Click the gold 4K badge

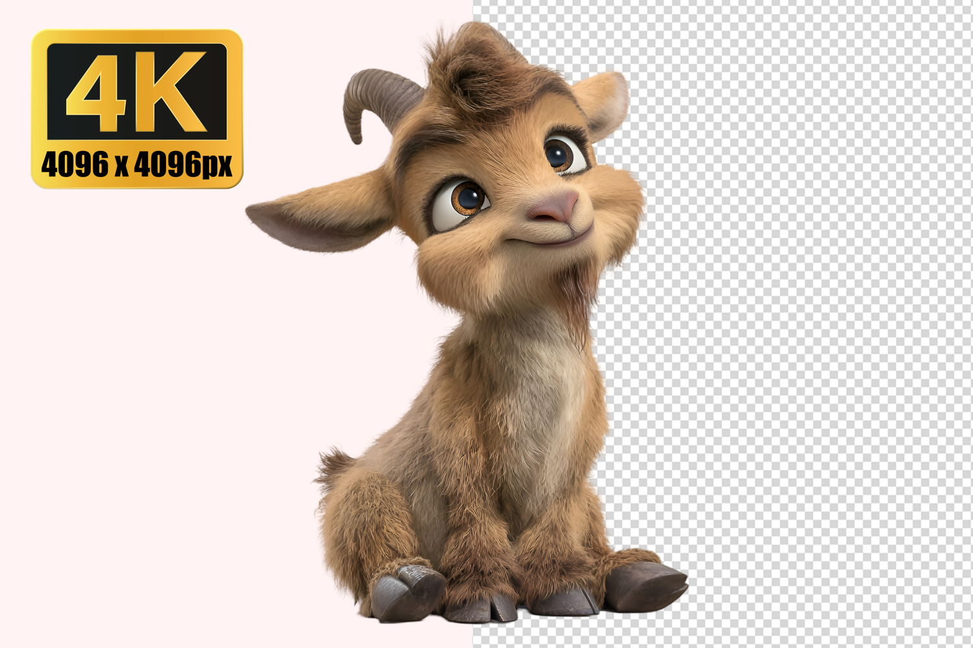137,109
